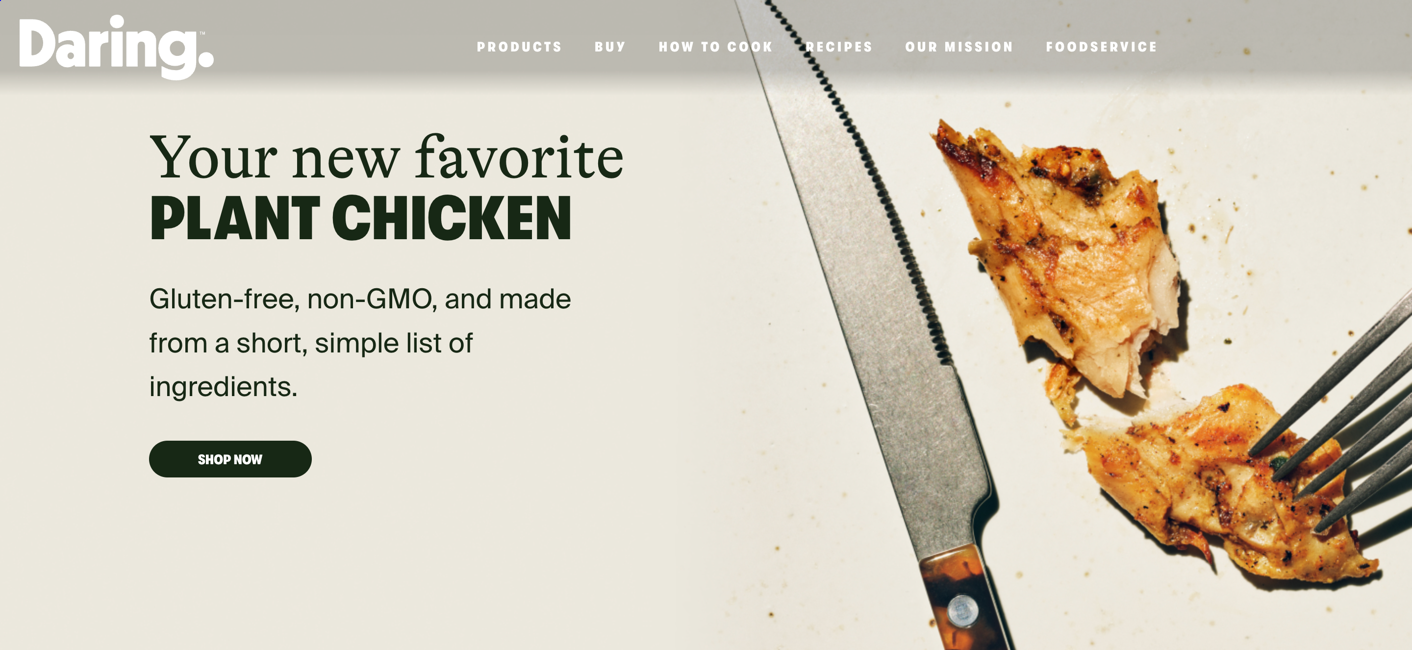Click the 'Gluten-free, non-GMO, and made' text line
Viewport: 1412px width, 650px height.
tap(360, 299)
